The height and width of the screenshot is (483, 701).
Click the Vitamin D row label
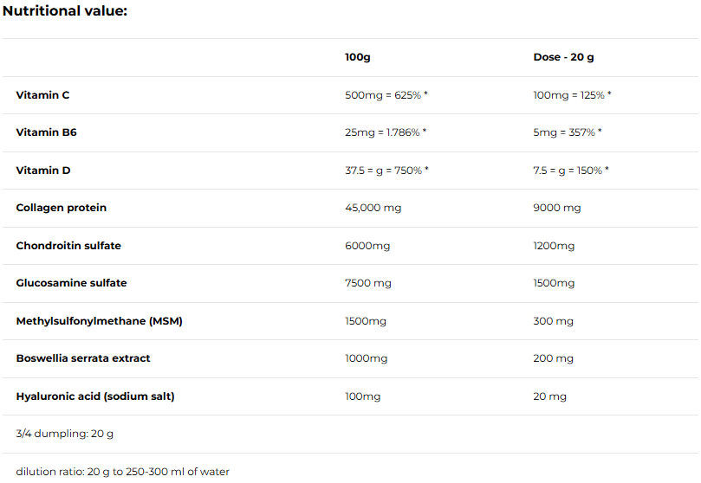[43, 171]
